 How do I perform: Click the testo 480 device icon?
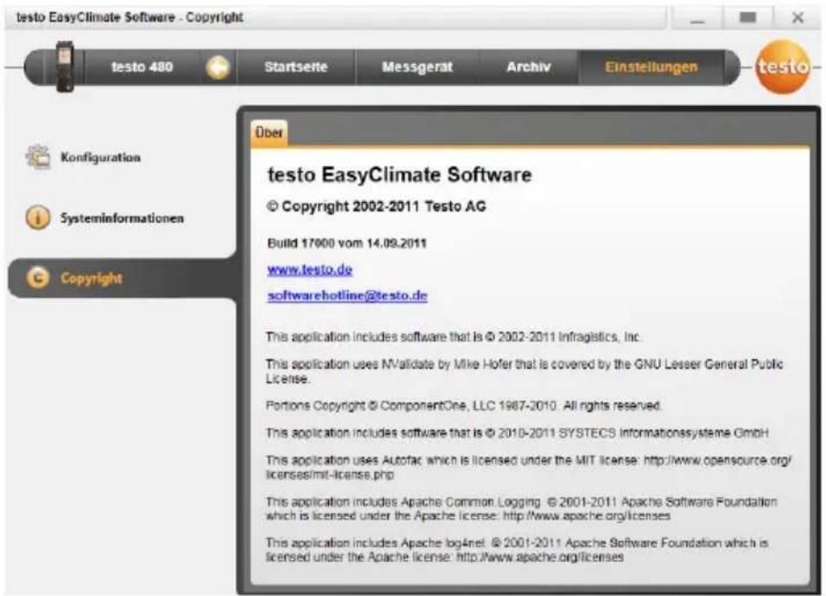[x=65, y=67]
